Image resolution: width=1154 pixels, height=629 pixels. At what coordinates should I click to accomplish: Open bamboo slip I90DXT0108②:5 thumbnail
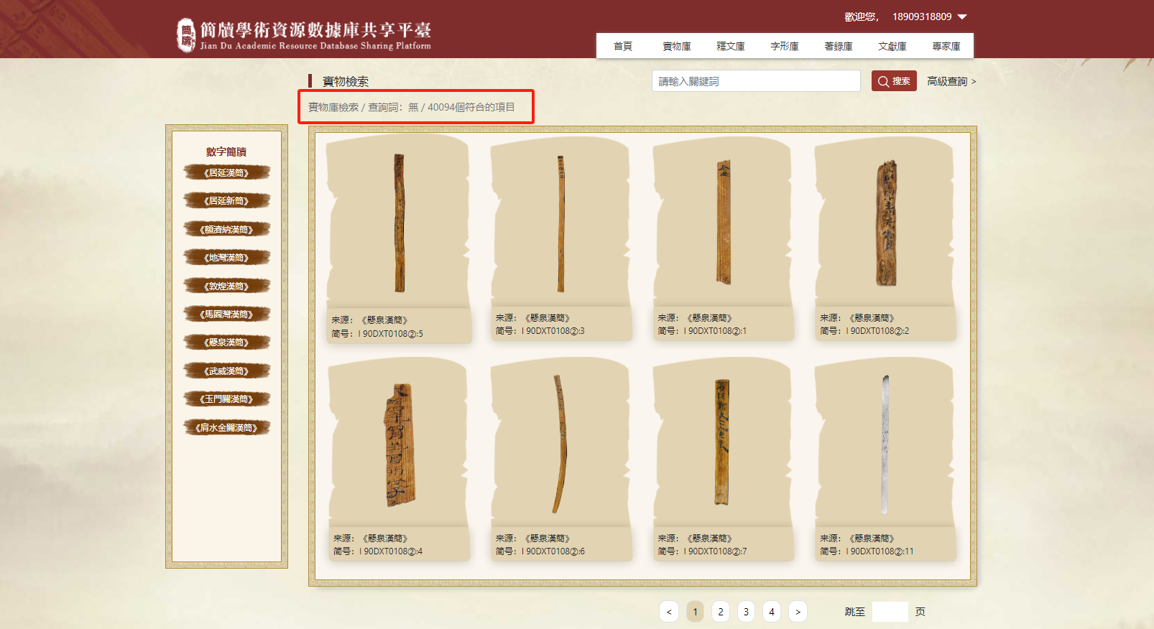pyautogui.click(x=399, y=223)
